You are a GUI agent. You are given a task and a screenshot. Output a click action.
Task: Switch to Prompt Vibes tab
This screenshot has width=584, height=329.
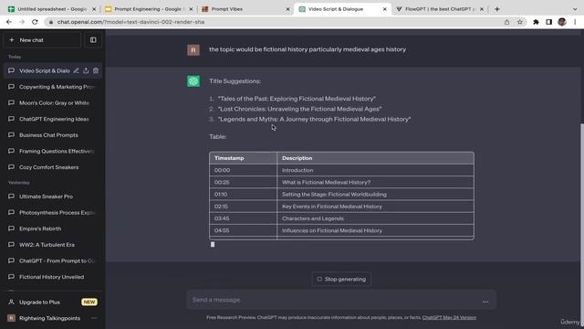coord(245,9)
